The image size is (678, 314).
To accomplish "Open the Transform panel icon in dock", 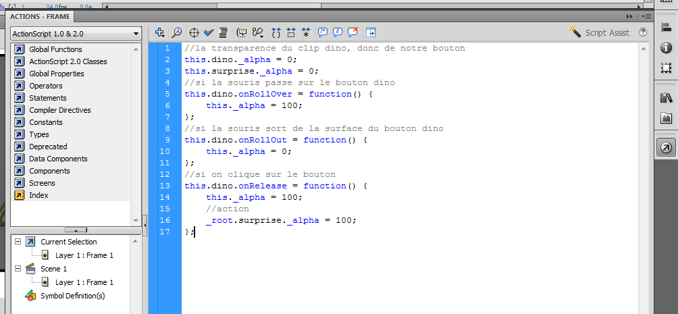I will click(667, 68).
